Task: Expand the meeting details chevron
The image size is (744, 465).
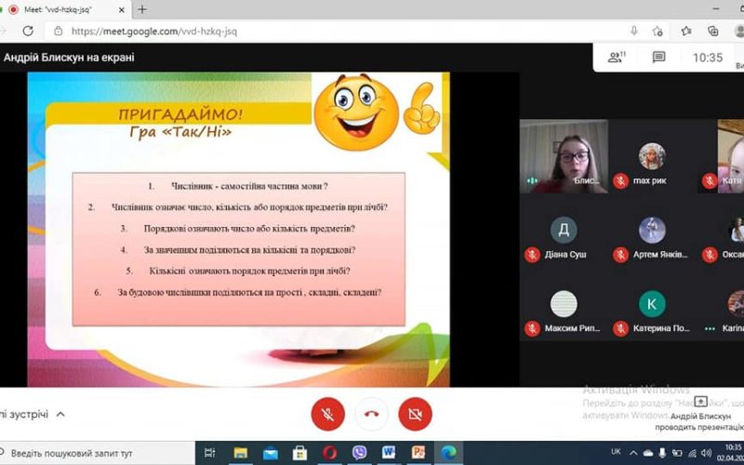Action: click(x=60, y=414)
